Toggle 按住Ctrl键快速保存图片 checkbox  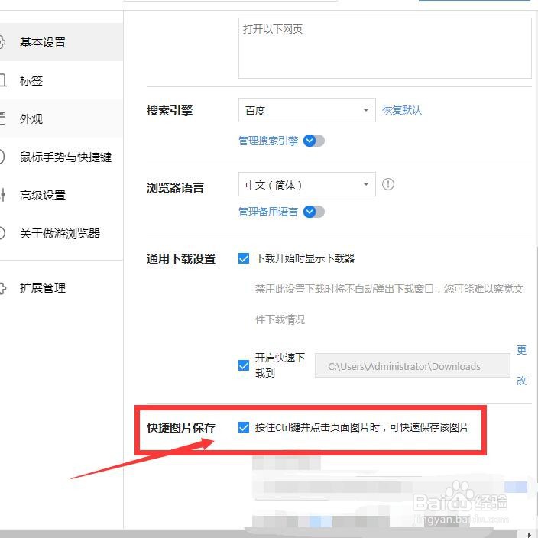(244, 427)
